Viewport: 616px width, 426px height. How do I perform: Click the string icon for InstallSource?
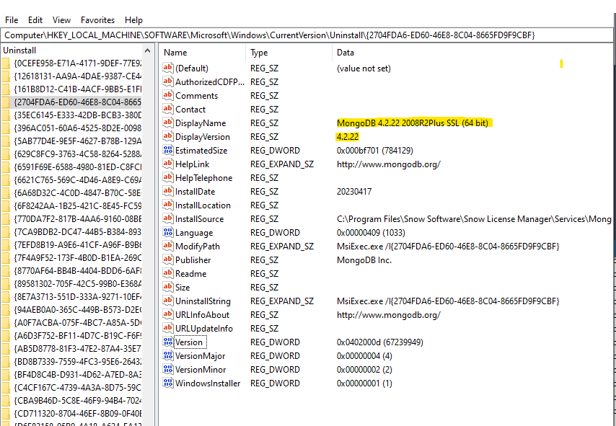168,218
